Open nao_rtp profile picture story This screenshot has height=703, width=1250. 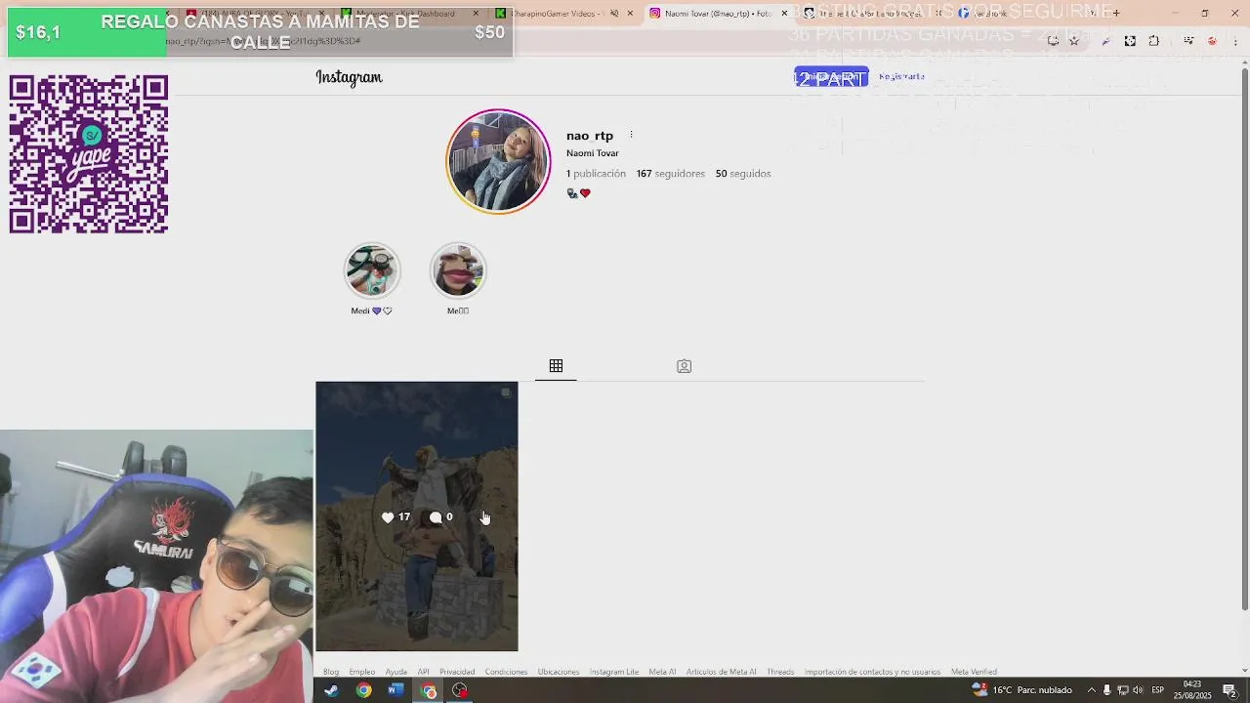[498, 161]
